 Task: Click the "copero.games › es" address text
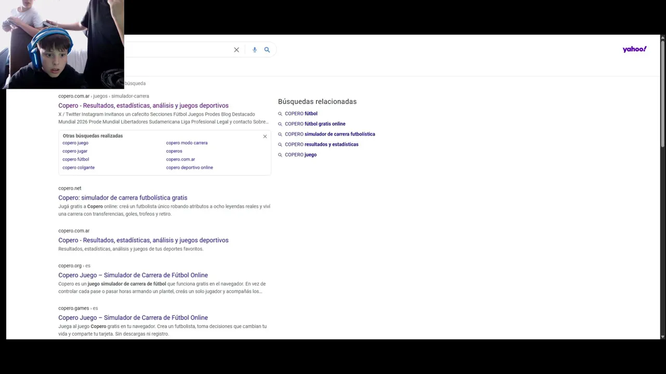pos(78,309)
